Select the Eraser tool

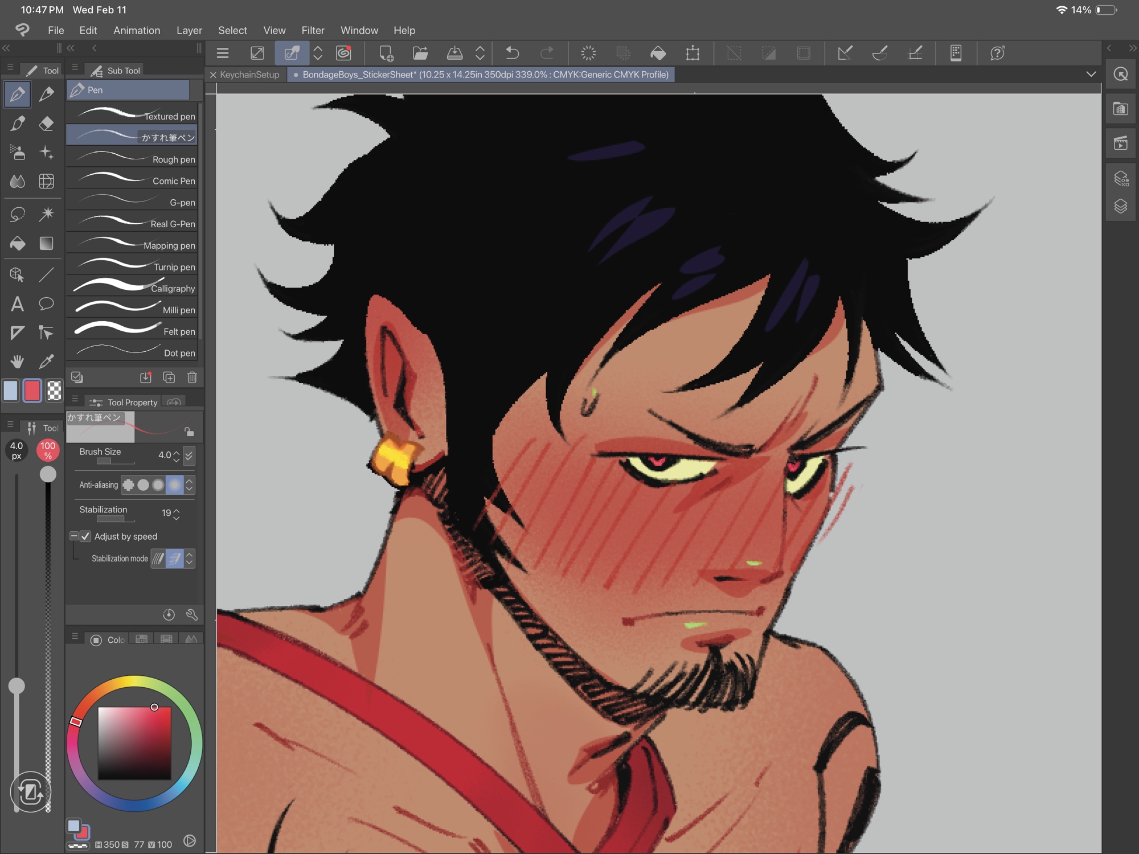pos(47,124)
